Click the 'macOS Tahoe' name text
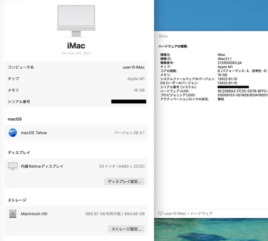This screenshot has height=241, width=268. coord(33,133)
